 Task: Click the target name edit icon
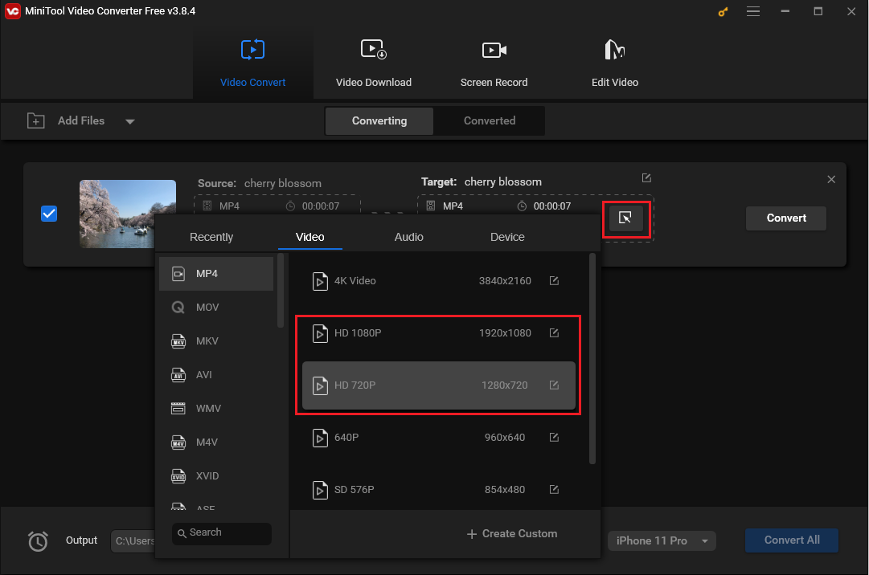coord(646,177)
